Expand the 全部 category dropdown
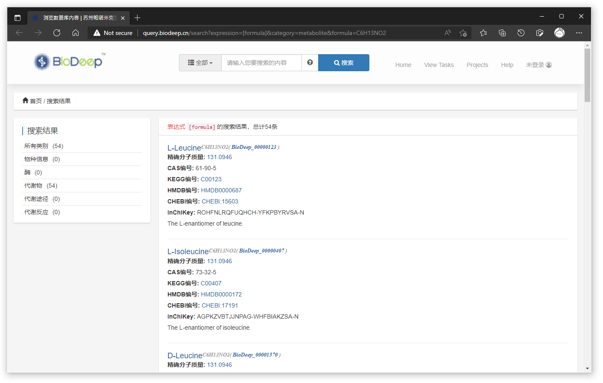The image size is (603, 383). tap(200, 63)
